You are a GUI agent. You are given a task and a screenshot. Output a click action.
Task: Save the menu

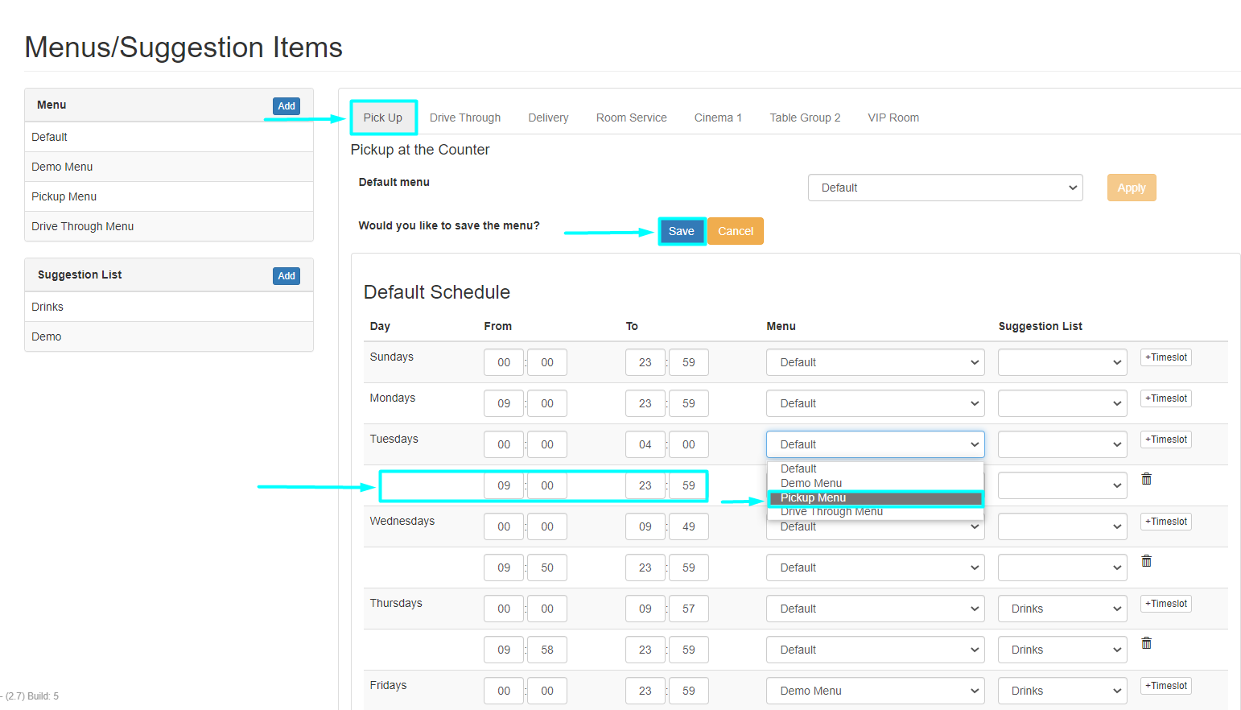pyautogui.click(x=682, y=231)
